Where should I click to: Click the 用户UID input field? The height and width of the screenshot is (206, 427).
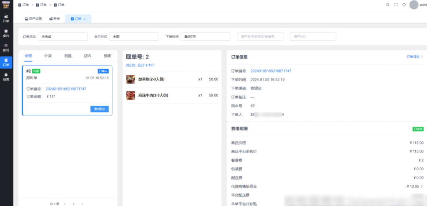[x=313, y=37]
